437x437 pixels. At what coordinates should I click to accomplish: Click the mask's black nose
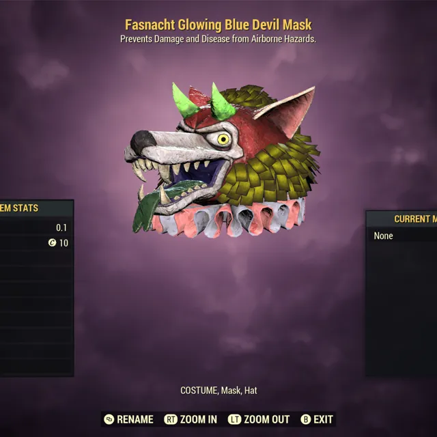143,141
